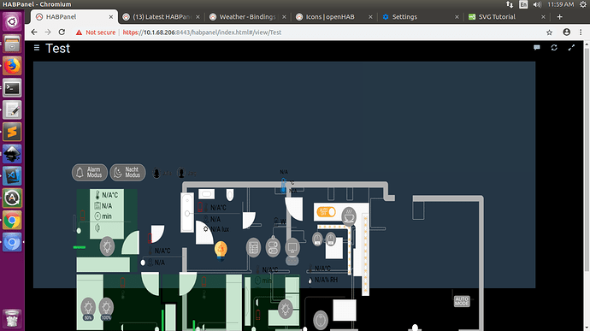Screen dimensions: 590x331
Task: Toggle the orange switch in kitchen area
Action: click(x=326, y=212)
